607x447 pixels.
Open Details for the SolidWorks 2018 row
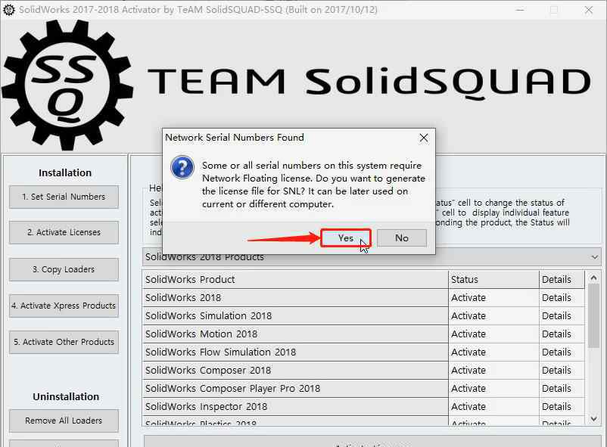[x=562, y=297]
